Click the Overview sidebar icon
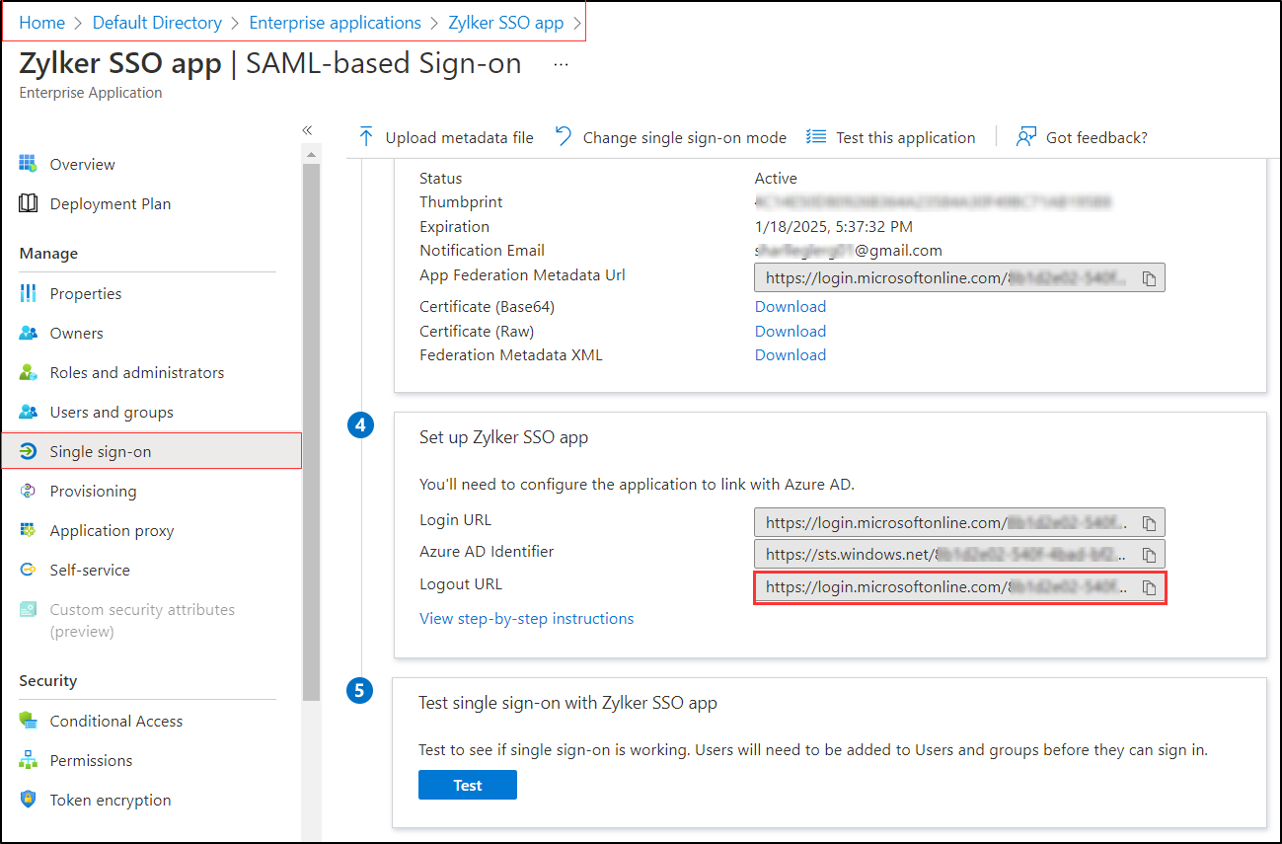Screen dimensions: 1282x844 29,164
